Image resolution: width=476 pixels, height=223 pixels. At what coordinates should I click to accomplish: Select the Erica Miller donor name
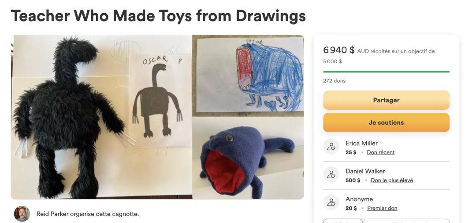(x=361, y=143)
